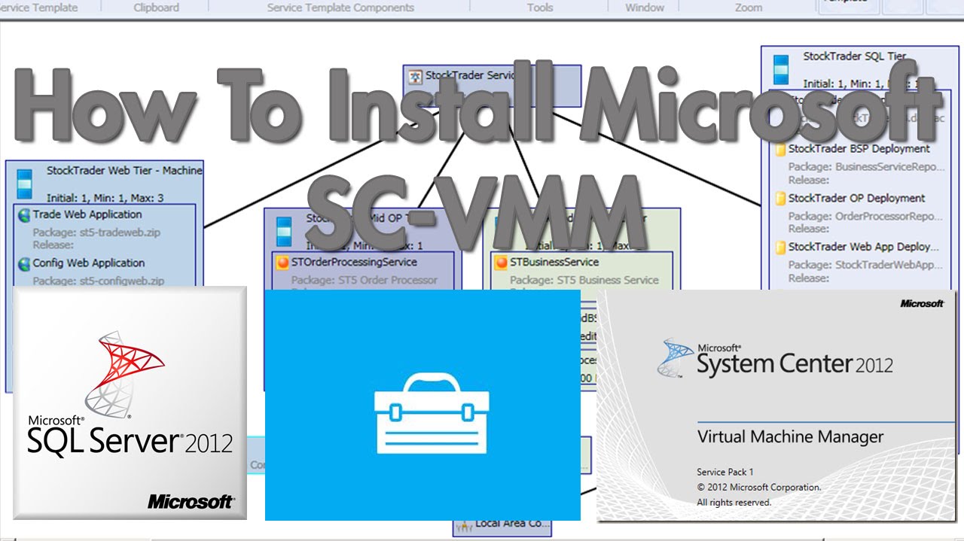Select the Trade Web Application globe icon
The height and width of the screenshot is (541, 964).
tap(23, 215)
